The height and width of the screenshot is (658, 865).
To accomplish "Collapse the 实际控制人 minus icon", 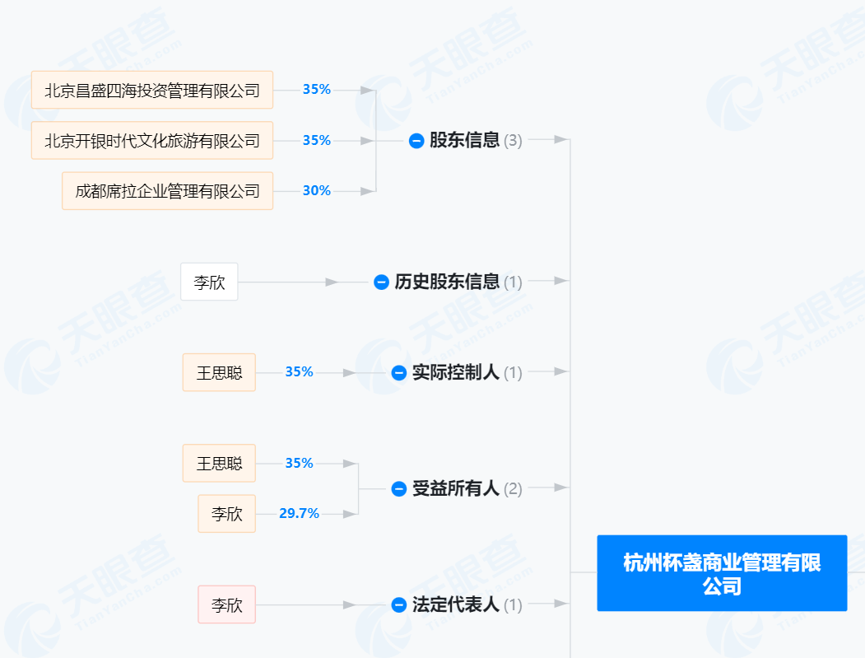I will tap(399, 372).
